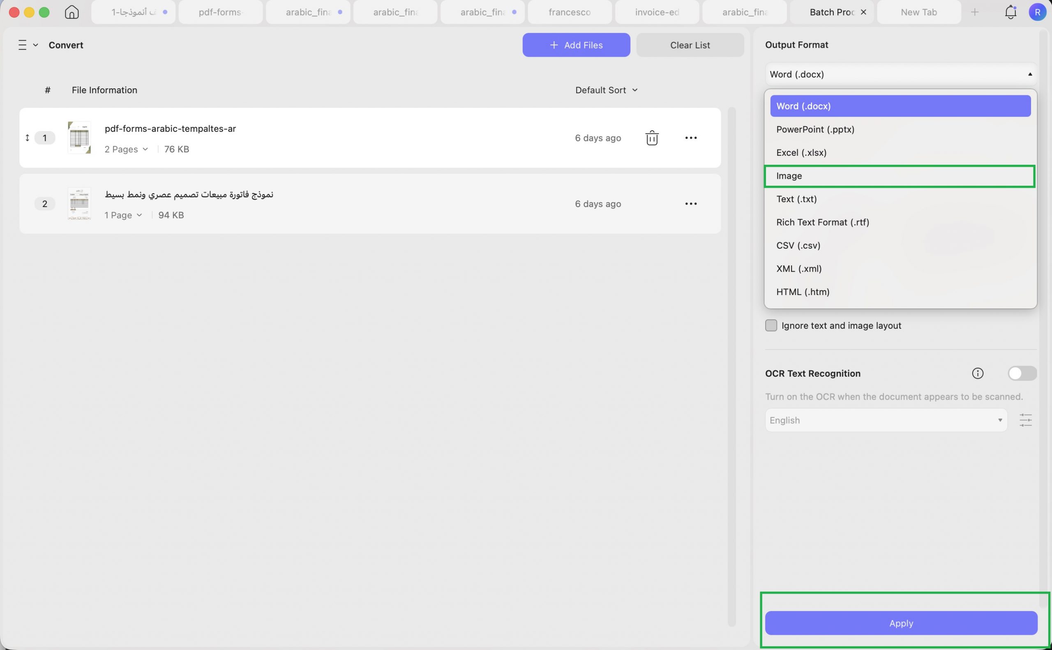Click the File Information column header
The width and height of the screenshot is (1052, 650).
[104, 90]
